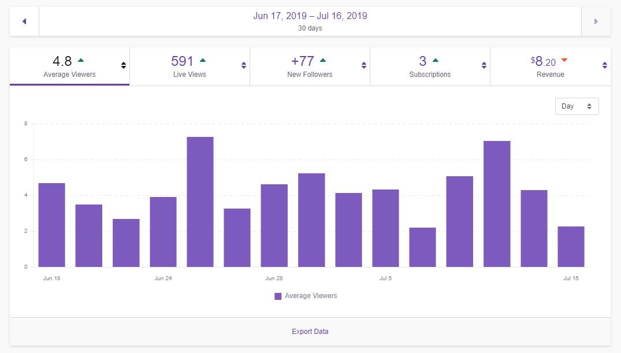
Task: Click the Average Viewers legend label
Action: click(x=311, y=296)
